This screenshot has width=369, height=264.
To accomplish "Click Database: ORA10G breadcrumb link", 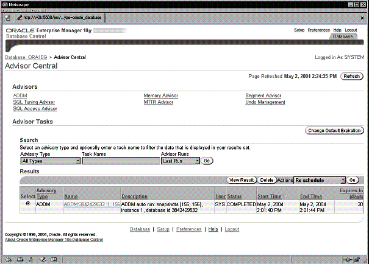I will click(26, 57).
